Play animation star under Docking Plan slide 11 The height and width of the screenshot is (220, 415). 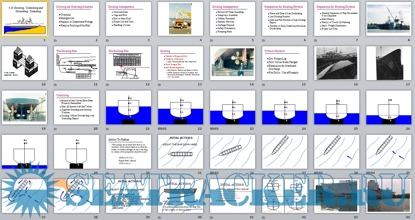click(x=55, y=85)
